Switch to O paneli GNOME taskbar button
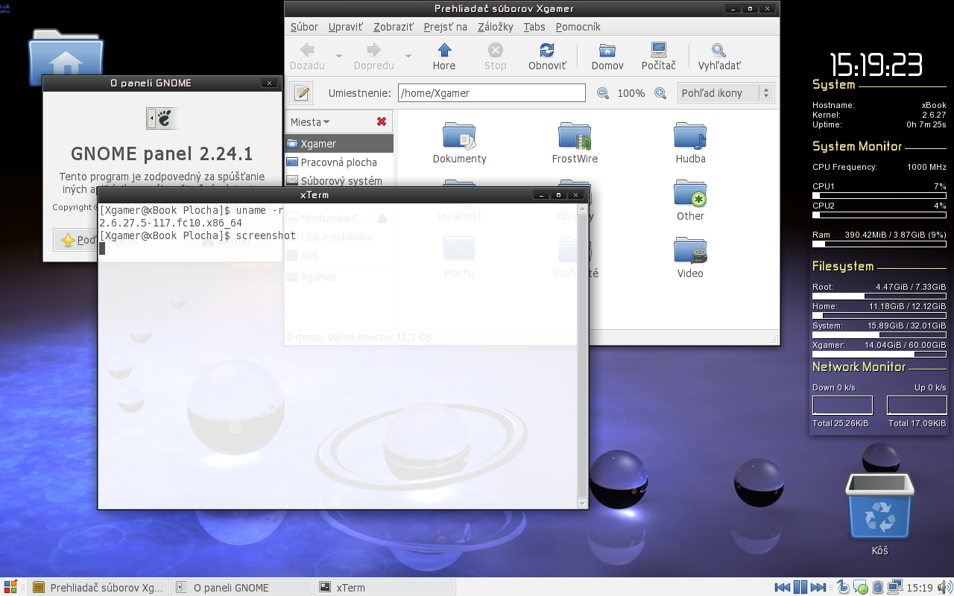This screenshot has height=596, width=954. click(x=241, y=587)
